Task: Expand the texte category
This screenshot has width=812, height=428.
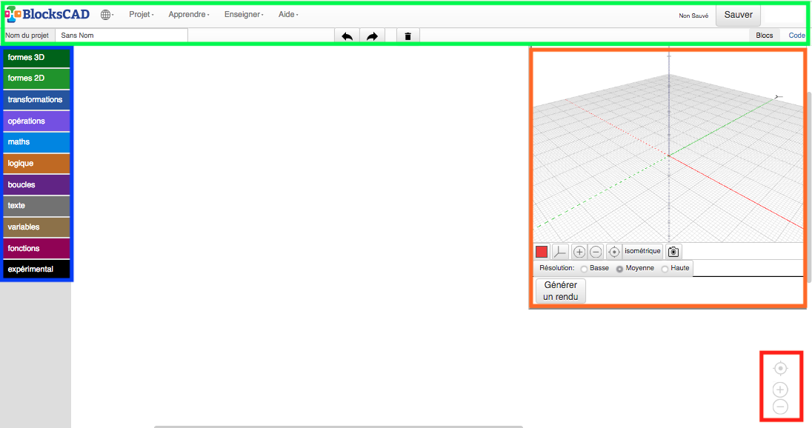Action: click(x=36, y=205)
